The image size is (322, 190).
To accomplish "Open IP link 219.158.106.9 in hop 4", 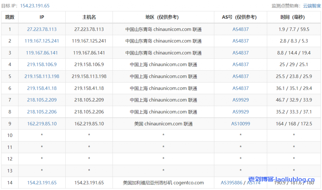I will 42,65.
